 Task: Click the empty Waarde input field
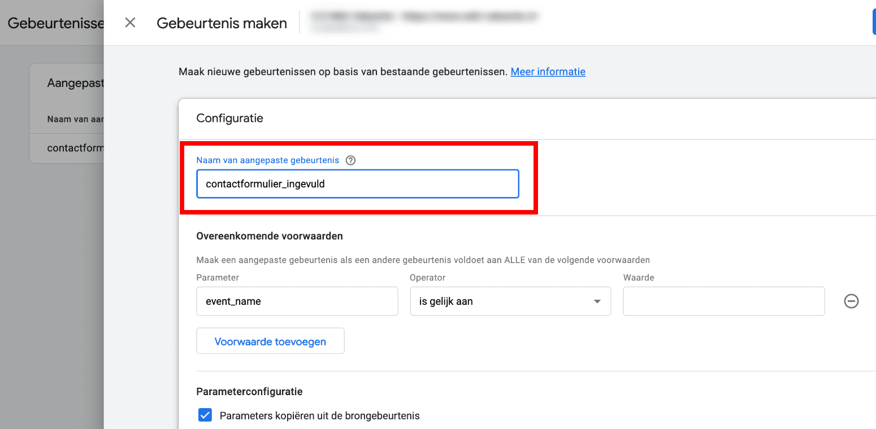point(724,301)
